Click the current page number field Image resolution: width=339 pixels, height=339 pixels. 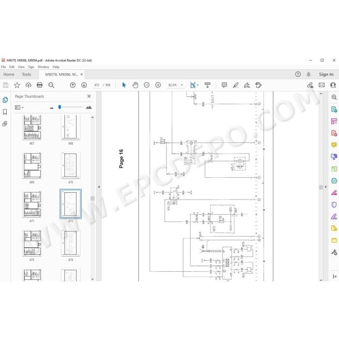pos(97,85)
